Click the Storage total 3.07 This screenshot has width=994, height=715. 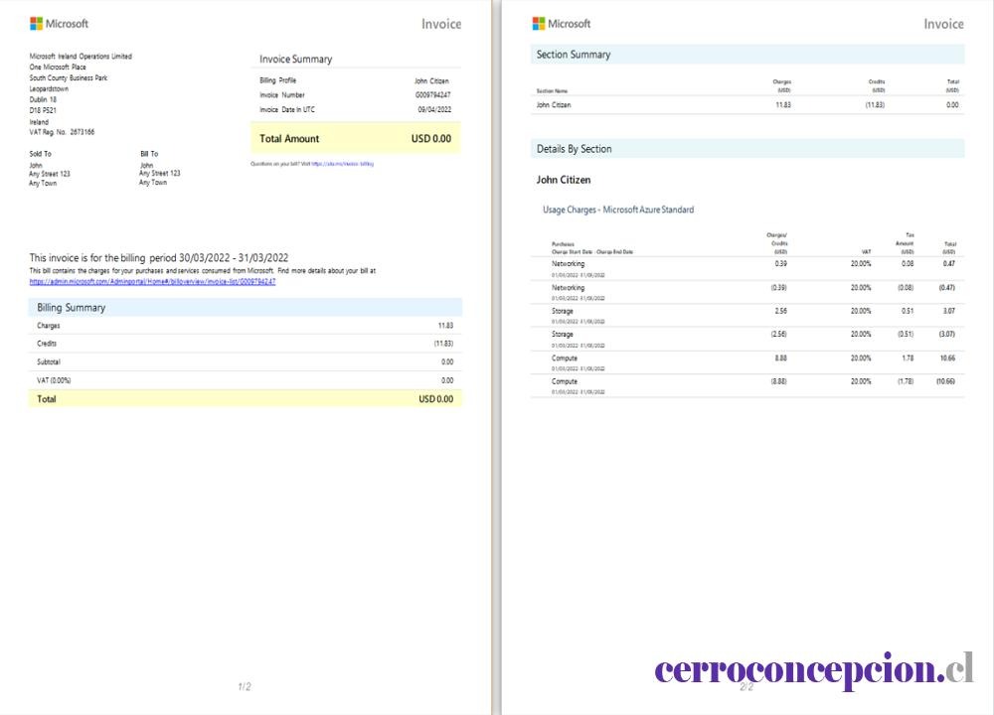[948, 311]
